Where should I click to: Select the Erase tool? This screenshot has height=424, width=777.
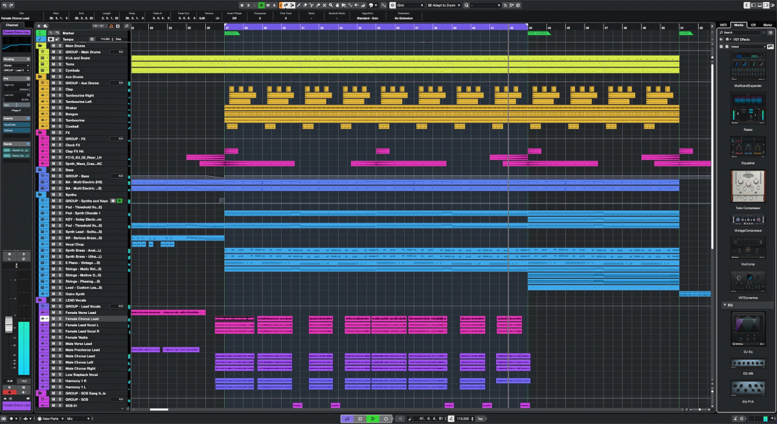(x=305, y=5)
